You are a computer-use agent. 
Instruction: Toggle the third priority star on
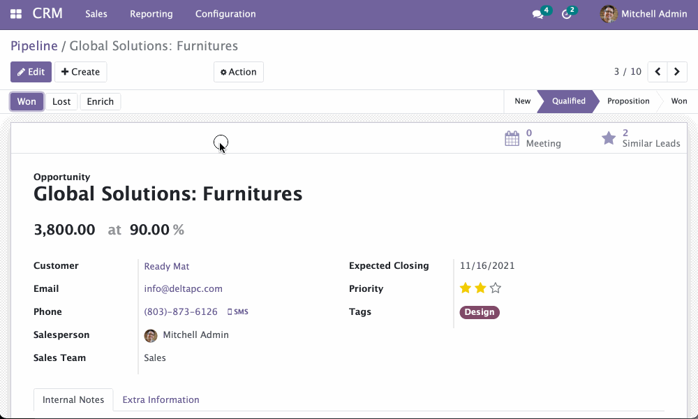click(x=494, y=287)
